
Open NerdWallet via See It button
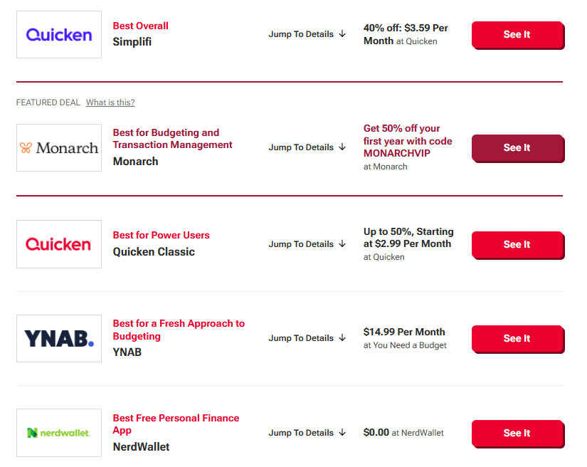[517, 434]
